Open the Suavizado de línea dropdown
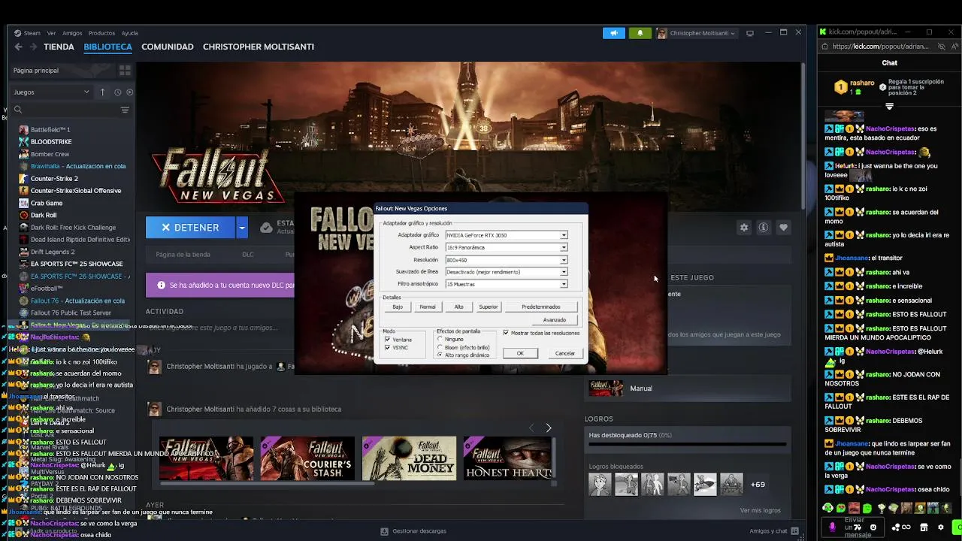The width and height of the screenshot is (962, 541). [x=564, y=272]
